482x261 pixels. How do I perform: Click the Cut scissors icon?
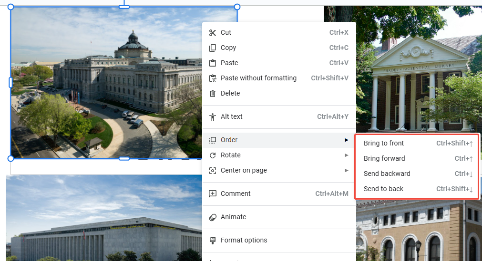coord(213,33)
